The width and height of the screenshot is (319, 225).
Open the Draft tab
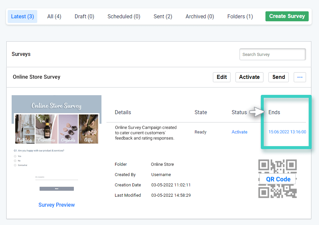[x=84, y=16]
